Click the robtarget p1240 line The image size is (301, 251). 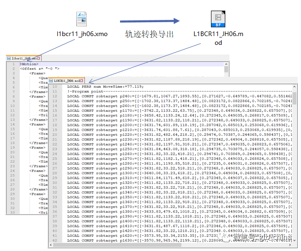point(180,144)
